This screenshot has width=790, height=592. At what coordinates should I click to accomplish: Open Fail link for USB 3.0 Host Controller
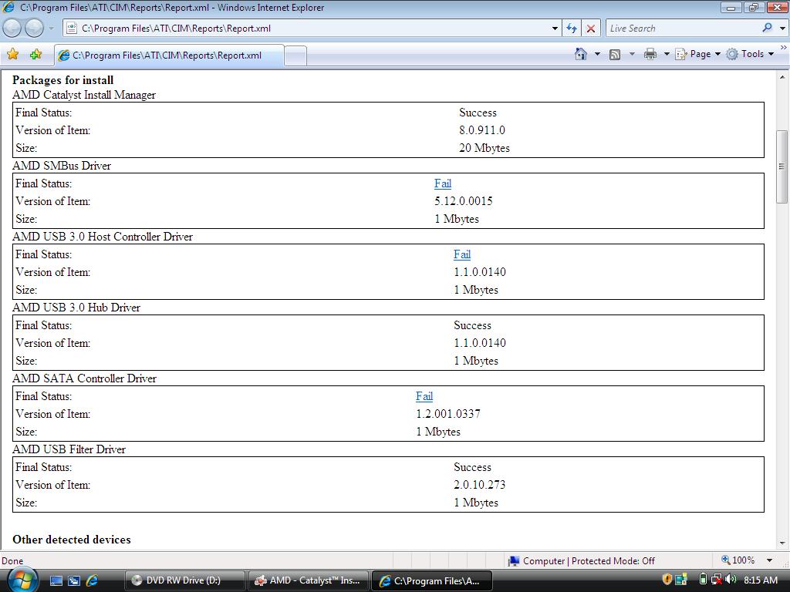[x=462, y=254]
